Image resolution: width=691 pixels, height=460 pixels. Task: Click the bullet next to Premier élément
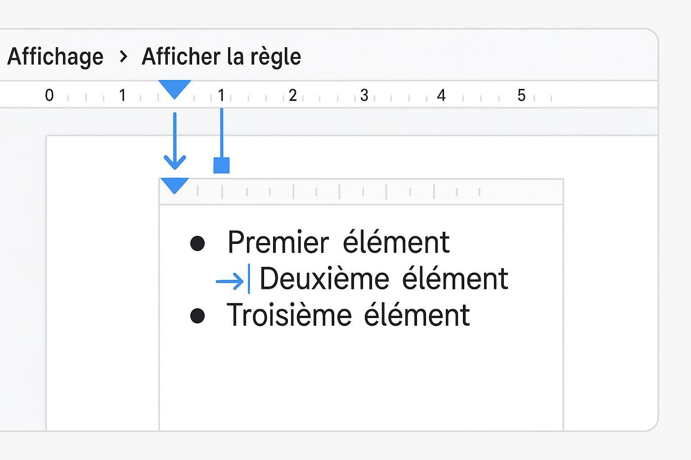click(x=197, y=243)
